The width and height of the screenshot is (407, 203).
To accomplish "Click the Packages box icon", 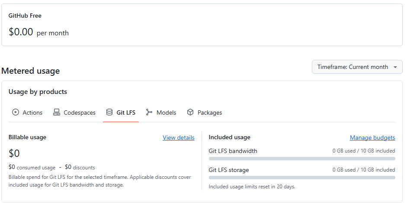I will point(190,112).
